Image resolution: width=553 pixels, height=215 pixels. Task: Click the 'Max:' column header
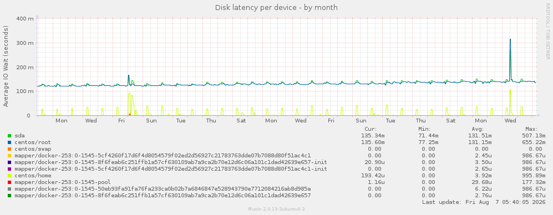pos(531,129)
